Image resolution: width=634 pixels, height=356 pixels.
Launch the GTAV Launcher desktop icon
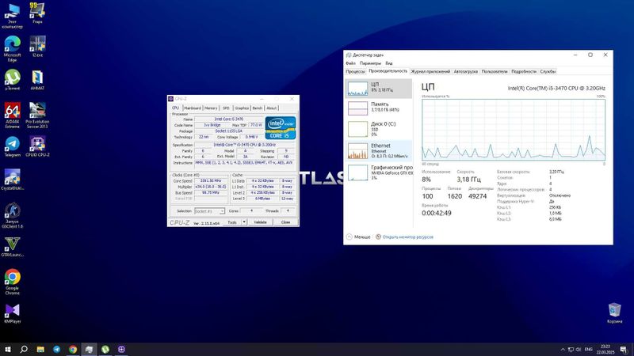click(x=12, y=247)
